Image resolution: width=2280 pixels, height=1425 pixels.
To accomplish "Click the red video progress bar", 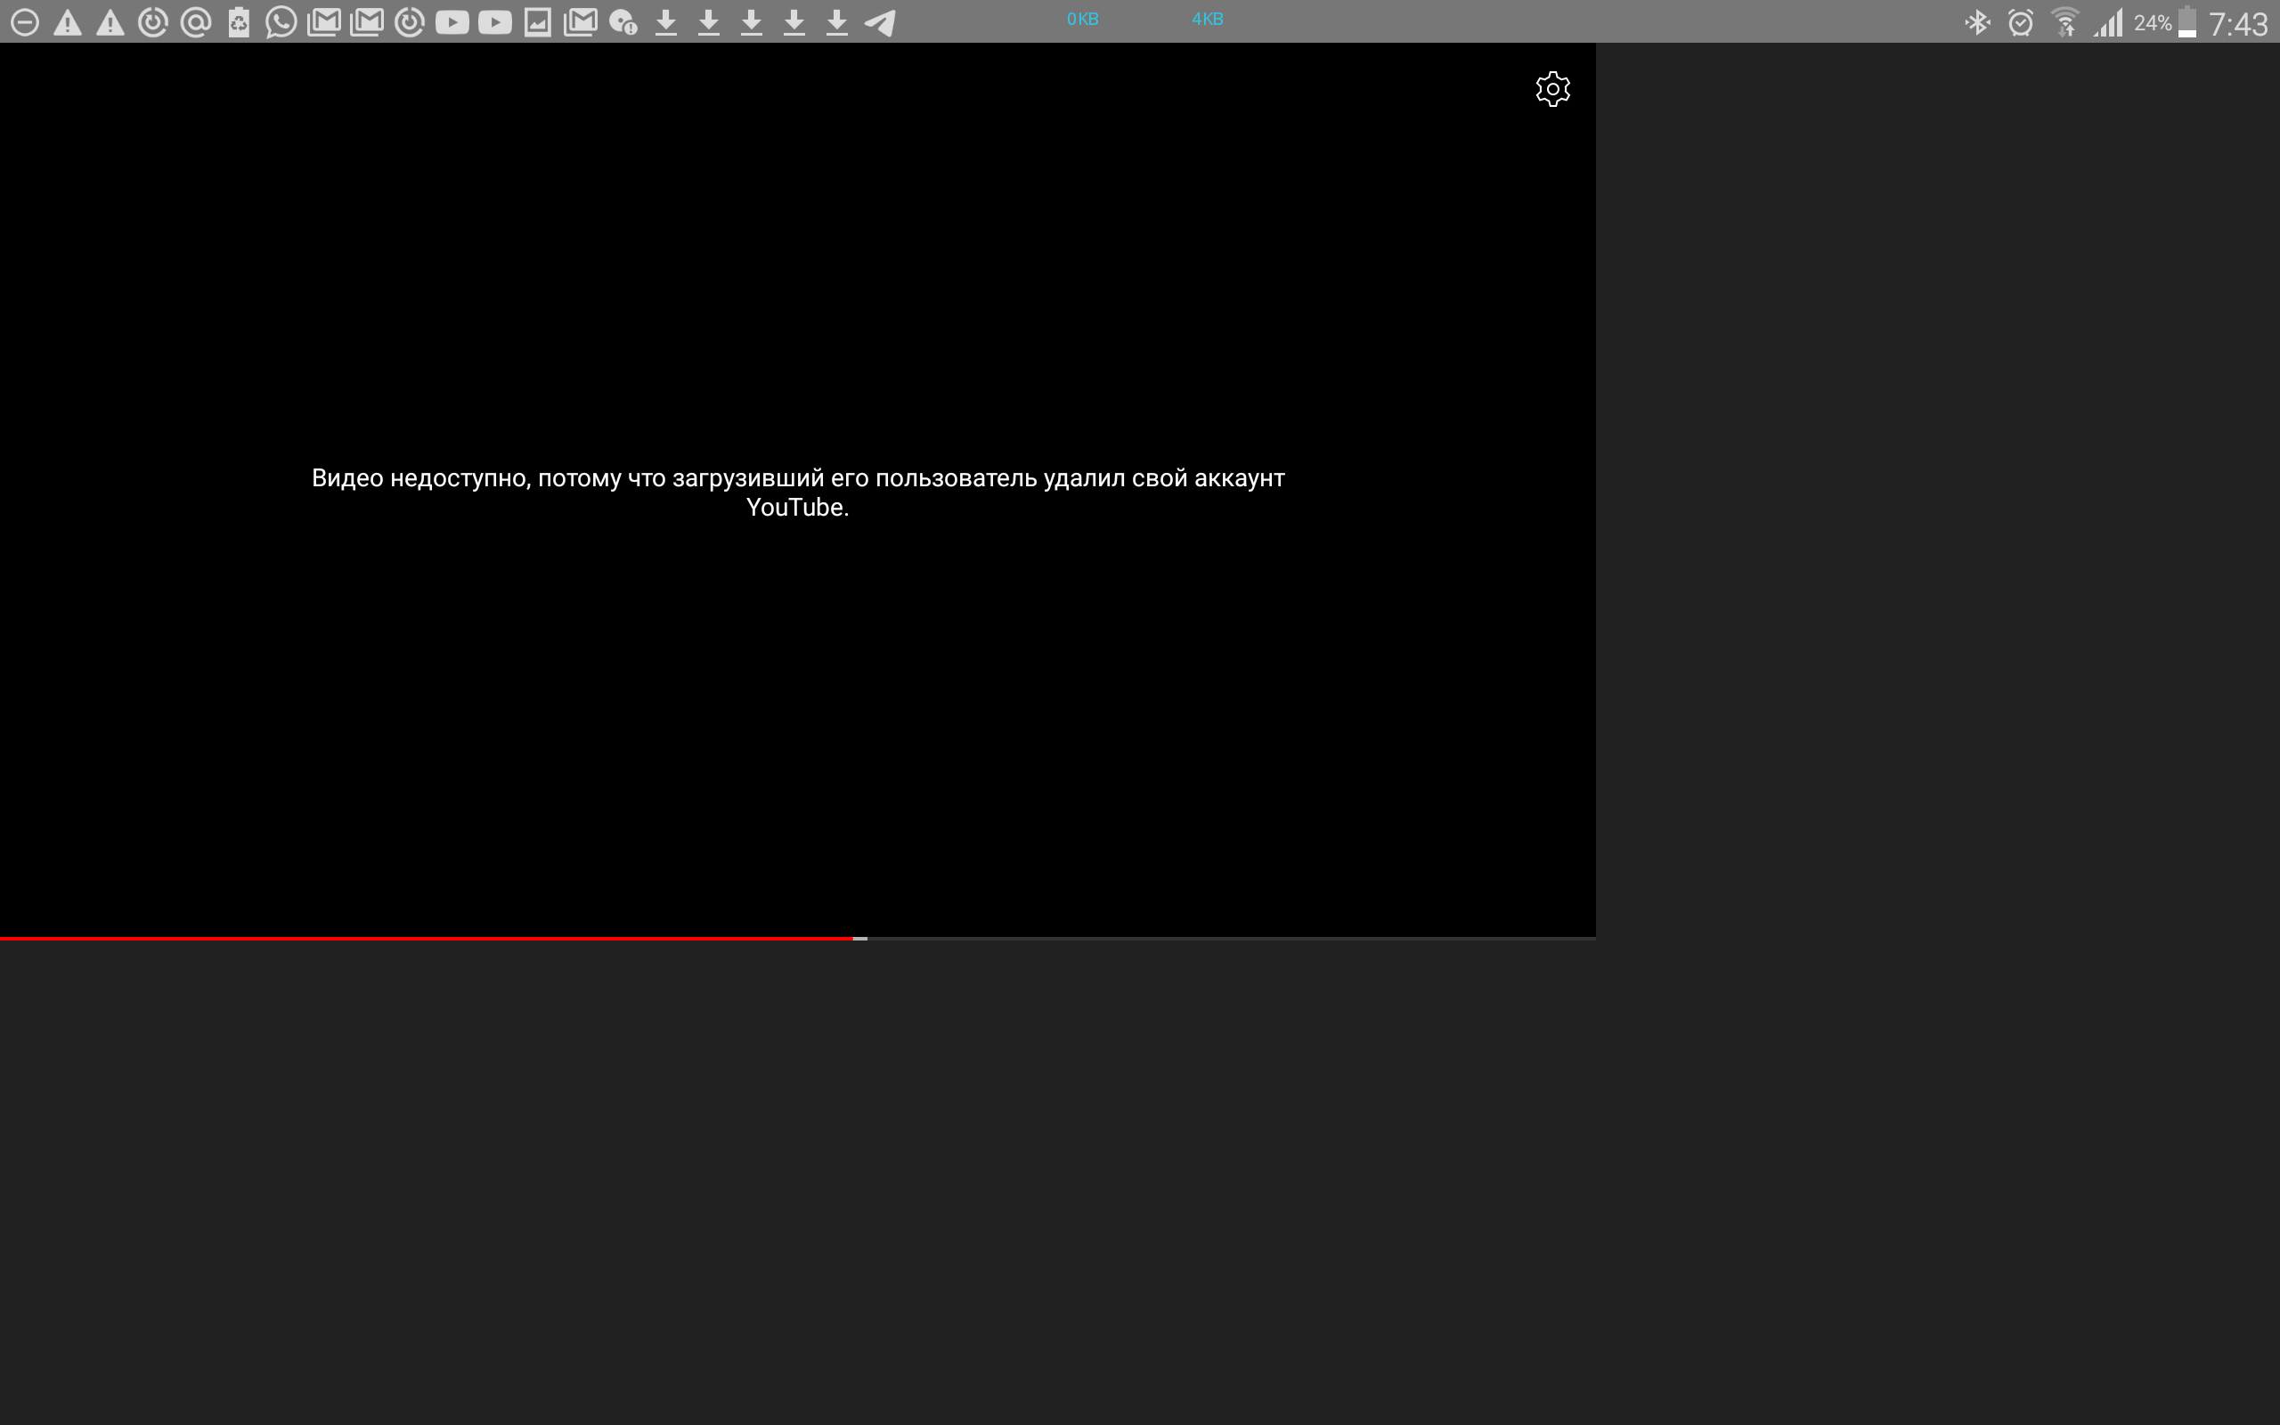I will click(x=424, y=939).
